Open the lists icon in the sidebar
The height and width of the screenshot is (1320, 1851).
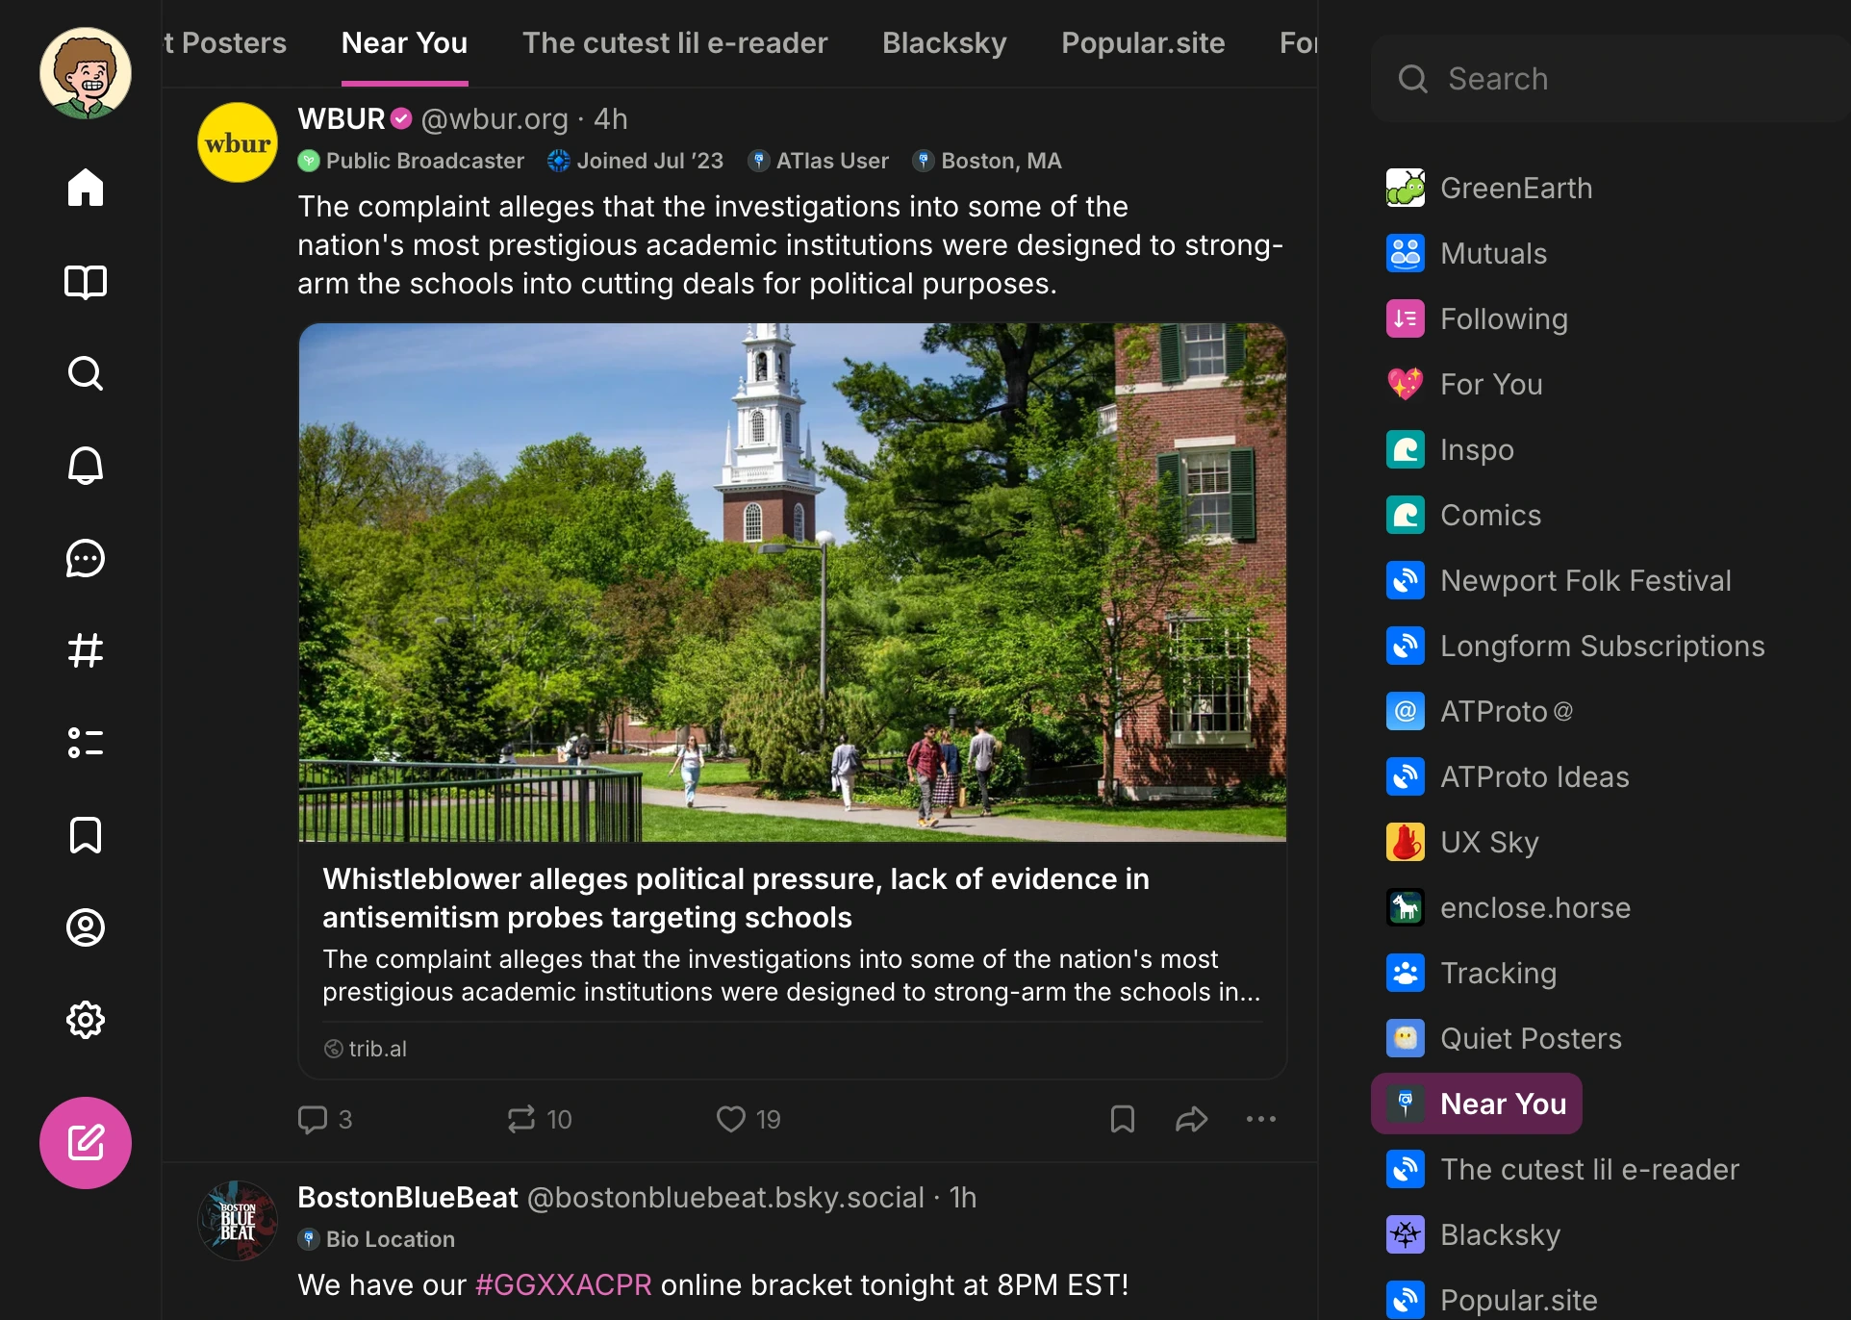(86, 743)
